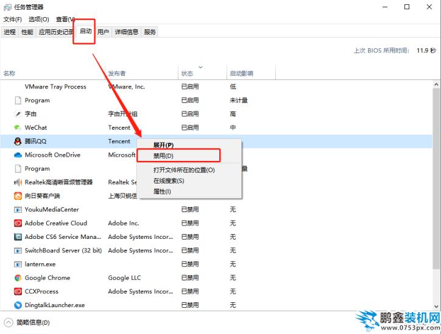
Task: Switch to the 进程 tab
Action: [x=10, y=32]
